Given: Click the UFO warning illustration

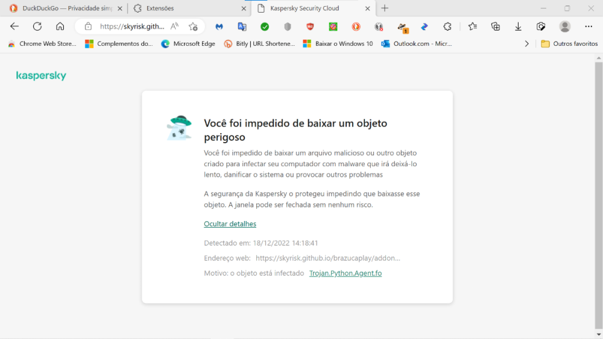Looking at the screenshot, I should pos(179,128).
